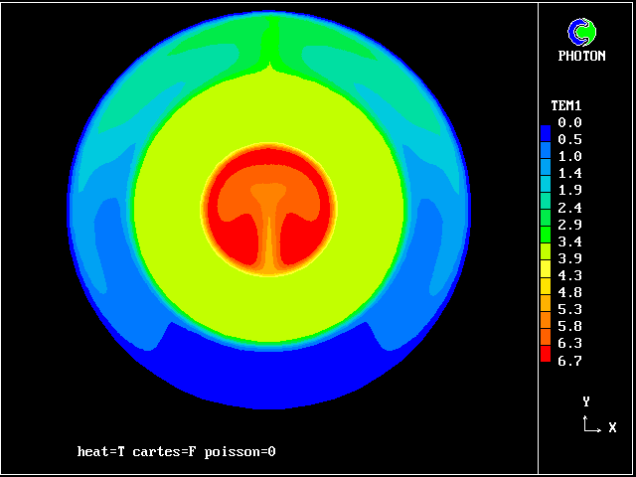The width and height of the screenshot is (636, 477).
Task: Click the axis orientation indicator icon
Action: click(590, 425)
